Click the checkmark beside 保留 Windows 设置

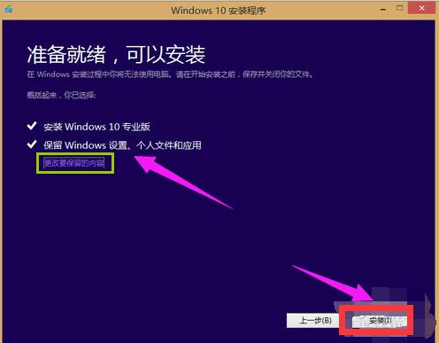32,144
